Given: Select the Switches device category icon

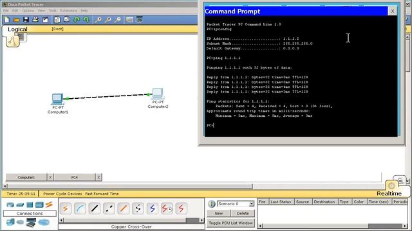Looking at the screenshot, I should (20, 205).
